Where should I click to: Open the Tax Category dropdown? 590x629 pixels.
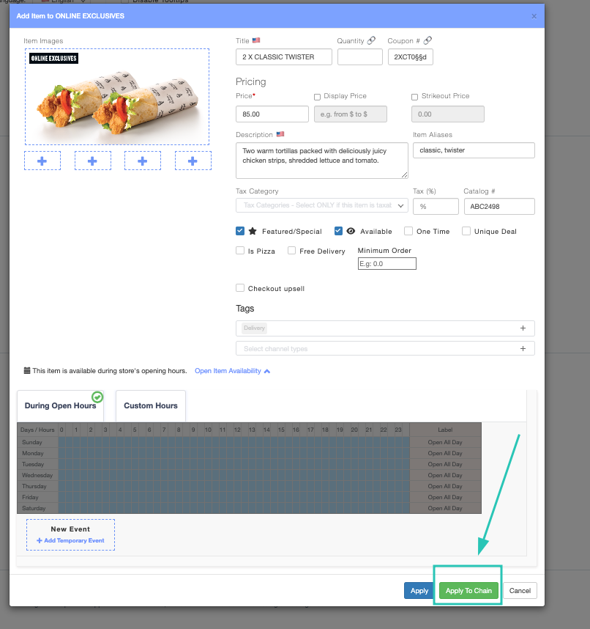[322, 205]
